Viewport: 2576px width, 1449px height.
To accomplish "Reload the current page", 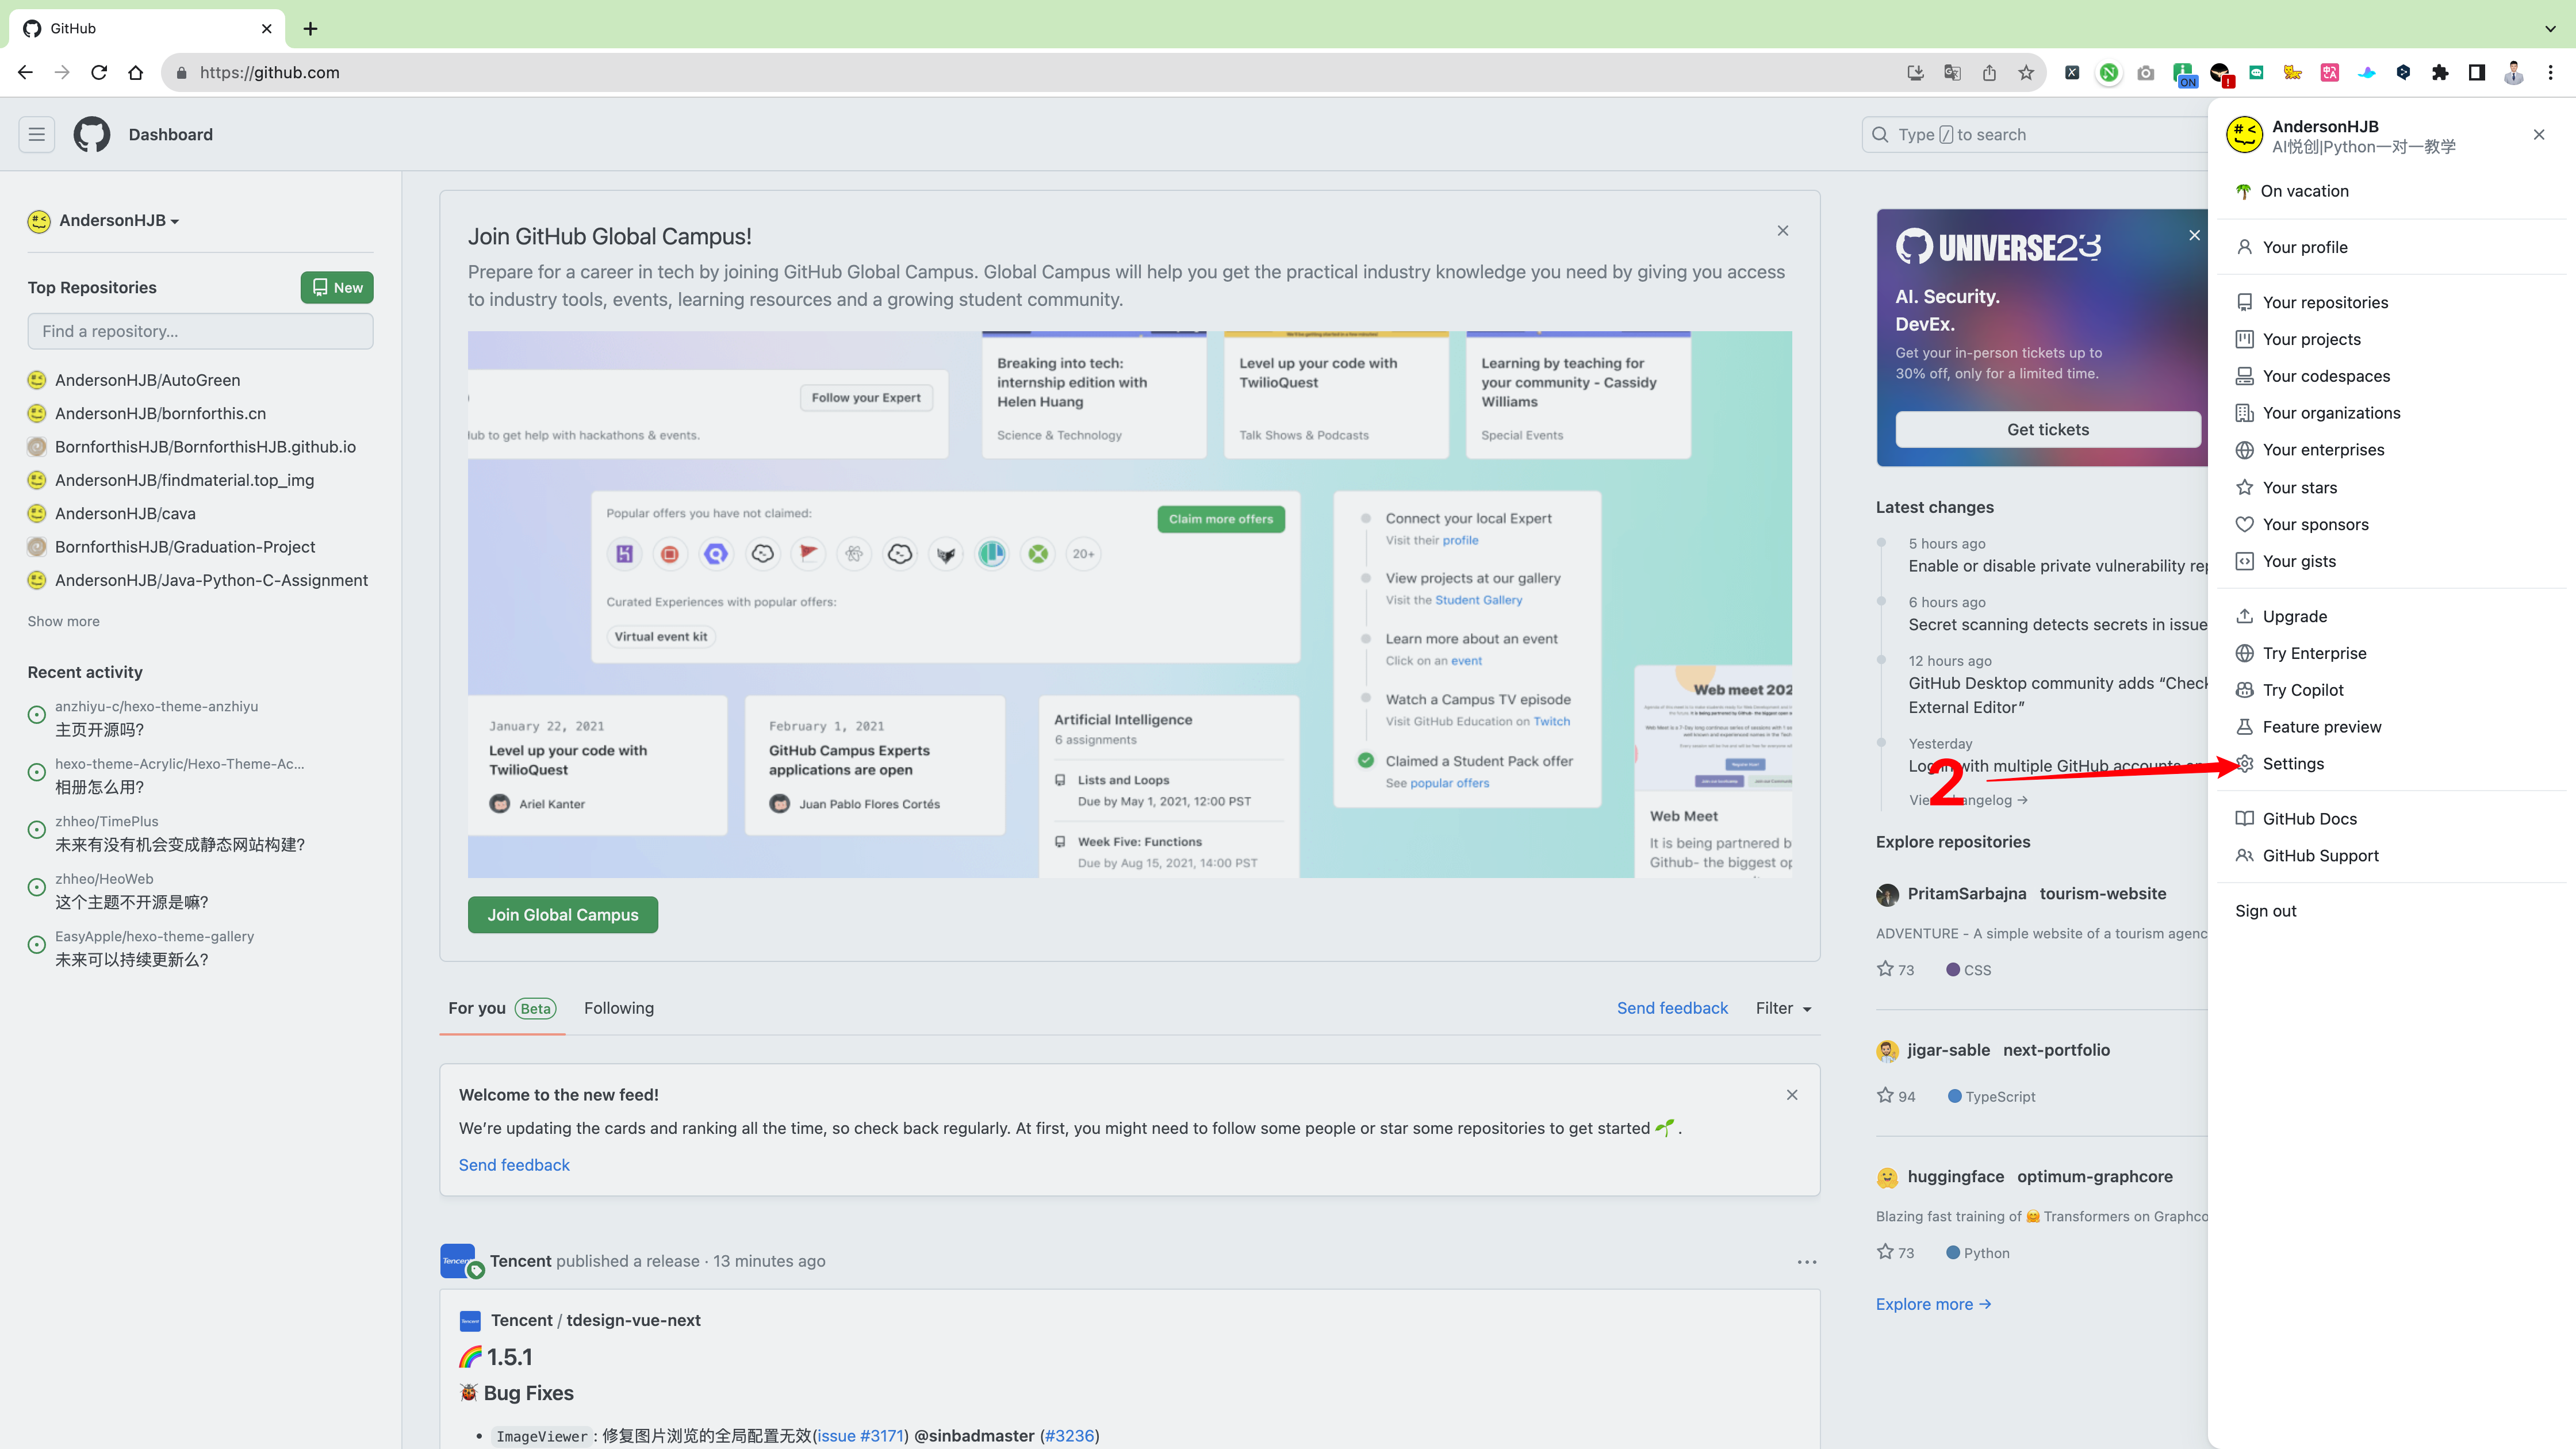I will pyautogui.click(x=99, y=72).
